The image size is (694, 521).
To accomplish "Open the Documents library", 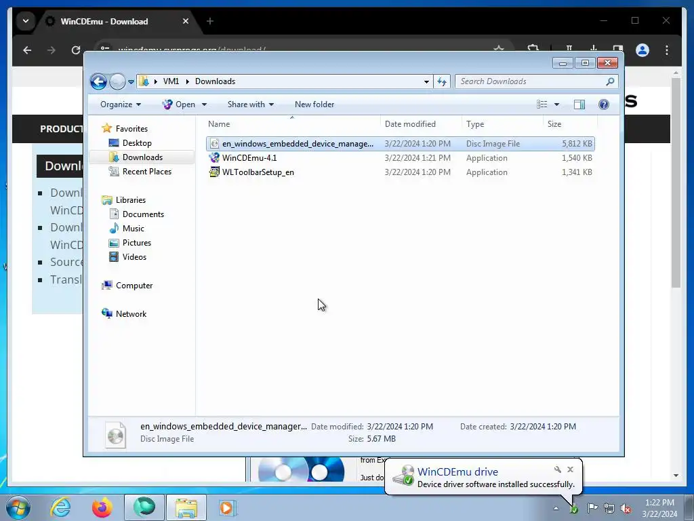I will pyautogui.click(x=143, y=214).
